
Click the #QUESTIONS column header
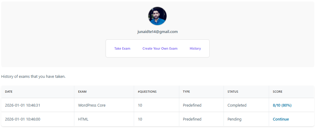pos(147,91)
